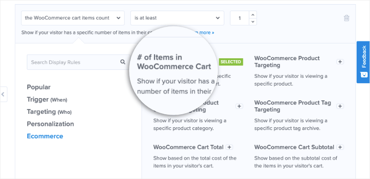Click 'Show based on the subtotal cost' description

pyautogui.click(x=296, y=162)
